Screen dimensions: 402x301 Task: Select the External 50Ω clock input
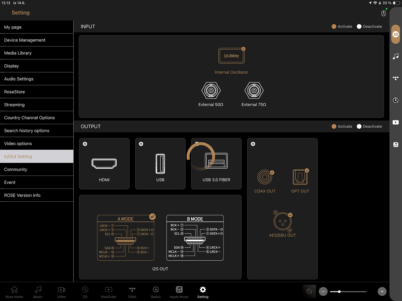click(211, 91)
